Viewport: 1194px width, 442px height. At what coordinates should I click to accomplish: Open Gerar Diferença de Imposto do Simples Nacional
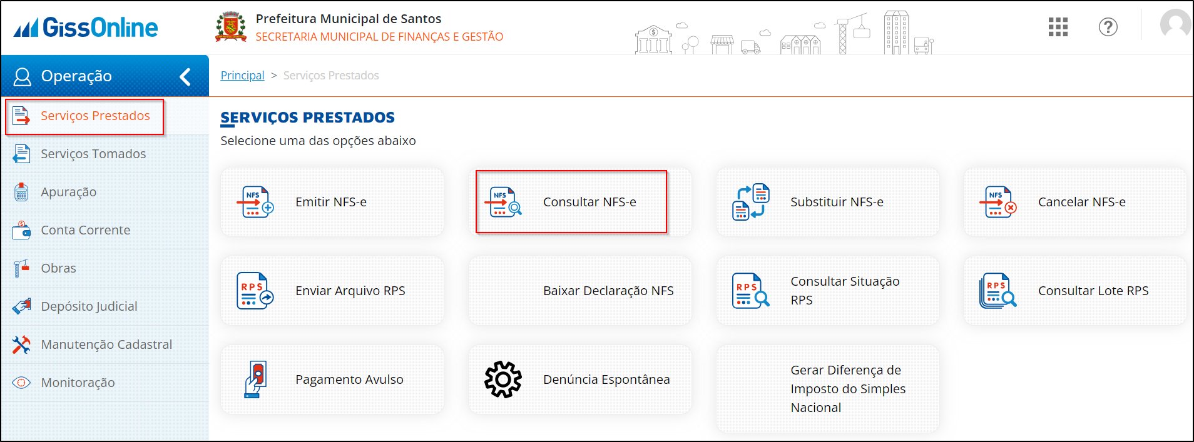(828, 389)
